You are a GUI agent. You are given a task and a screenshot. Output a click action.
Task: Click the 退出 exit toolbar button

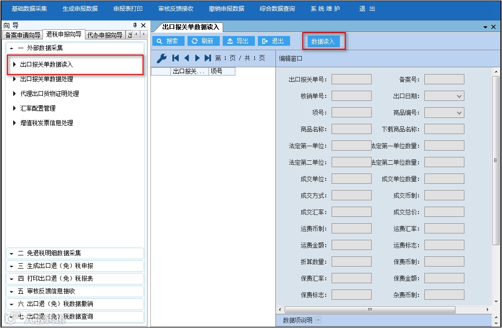tap(274, 41)
